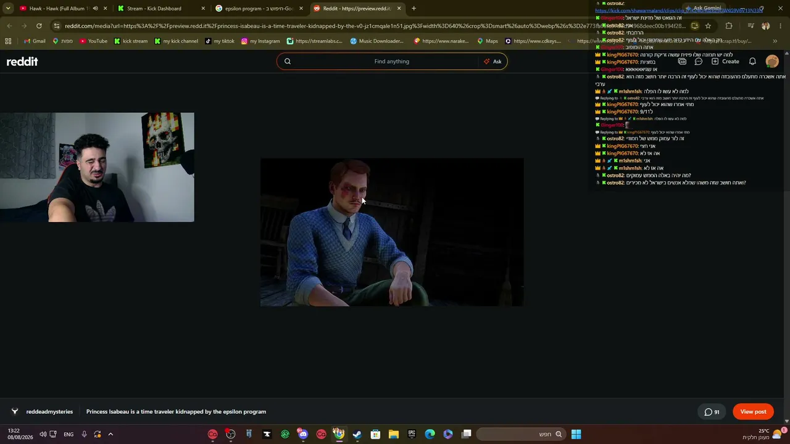The height and width of the screenshot is (444, 790).
Task: Open Discord from the taskbar
Action: (302, 434)
